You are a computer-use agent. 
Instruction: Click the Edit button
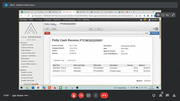[47, 29]
